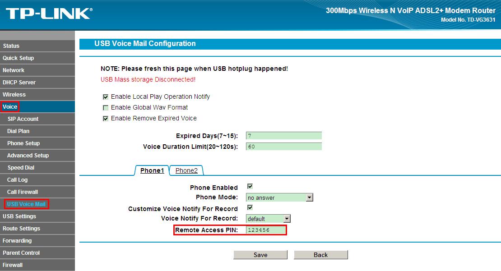Viewport: 501px width, 271px height.
Task: Click the Back button
Action: tap(321, 255)
